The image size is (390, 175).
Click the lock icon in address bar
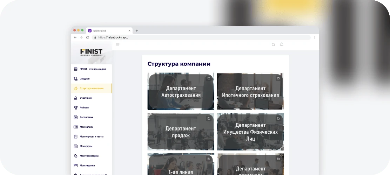tap(95, 37)
